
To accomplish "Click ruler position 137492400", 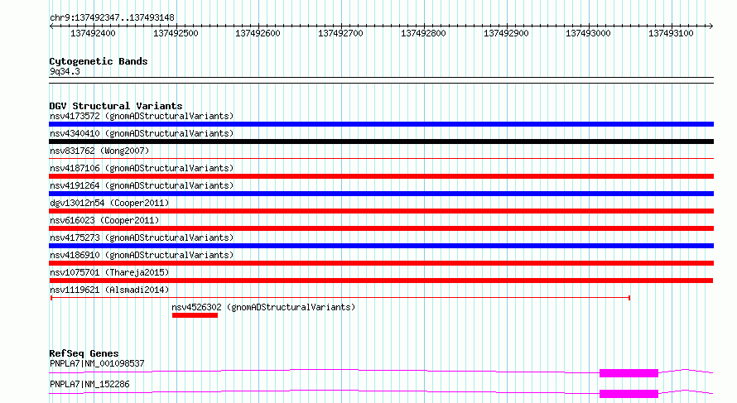I will pos(93,33).
